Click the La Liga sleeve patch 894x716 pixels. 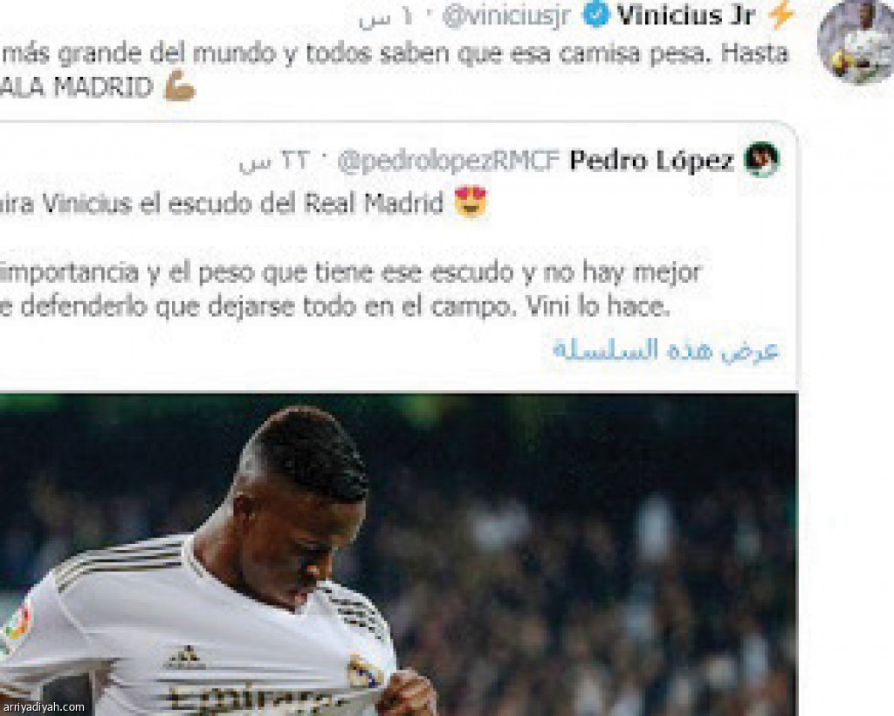tap(17, 623)
